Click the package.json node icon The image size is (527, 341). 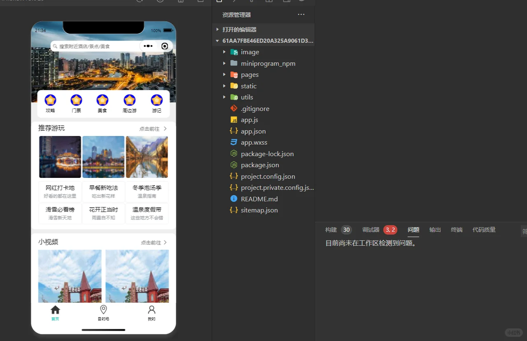pos(234,165)
